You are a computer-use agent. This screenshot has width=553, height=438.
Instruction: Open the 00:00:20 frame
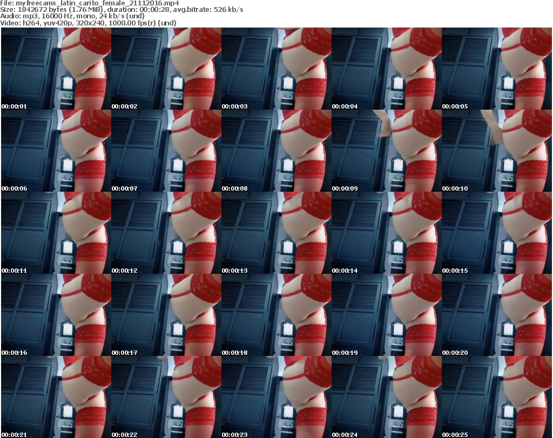click(497, 315)
